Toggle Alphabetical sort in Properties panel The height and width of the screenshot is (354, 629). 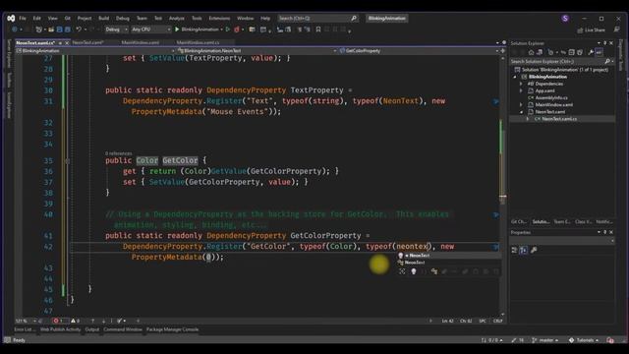point(524,250)
